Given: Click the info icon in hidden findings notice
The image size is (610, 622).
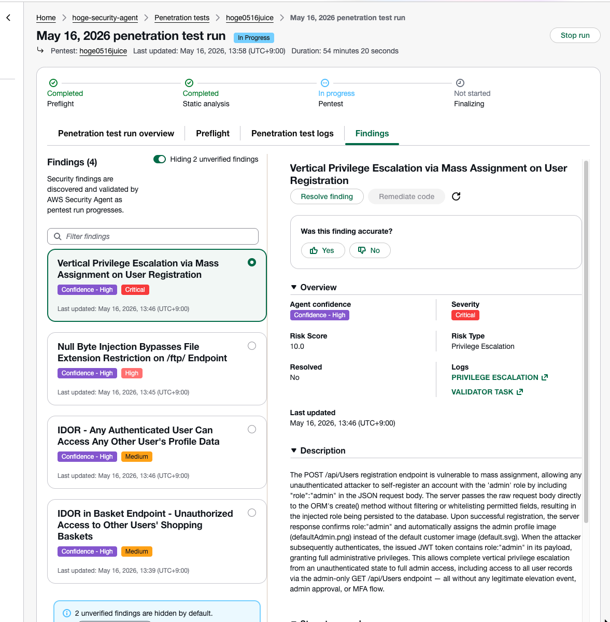Looking at the screenshot, I should point(67,613).
